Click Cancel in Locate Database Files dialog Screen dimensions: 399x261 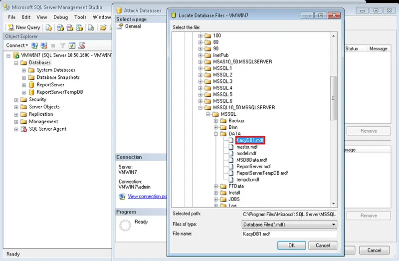[323, 245]
